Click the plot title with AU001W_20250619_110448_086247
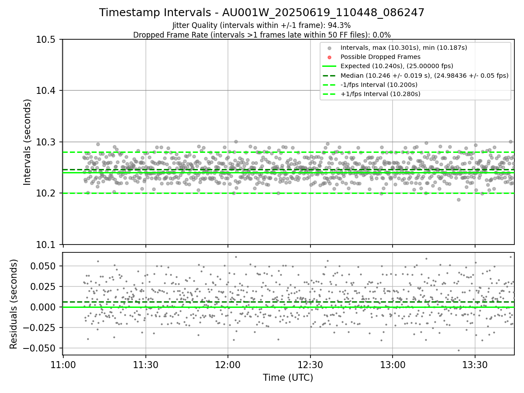 262,13
